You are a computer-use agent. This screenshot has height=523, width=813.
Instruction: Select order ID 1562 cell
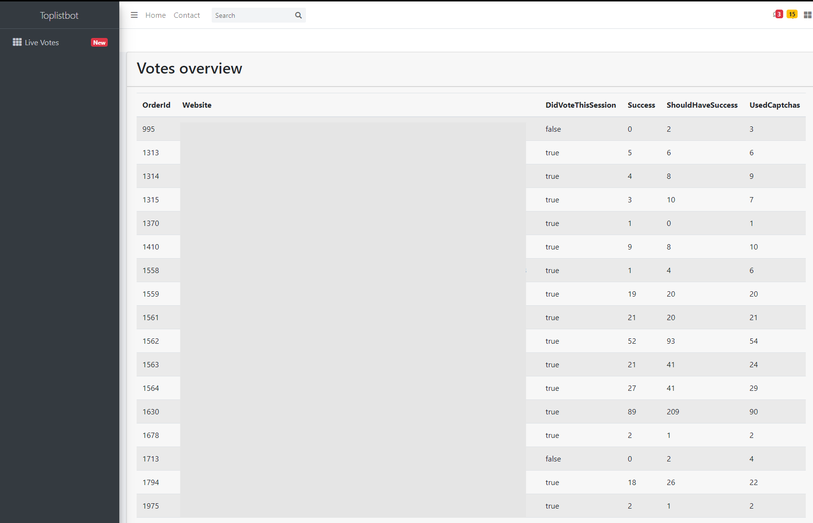151,341
